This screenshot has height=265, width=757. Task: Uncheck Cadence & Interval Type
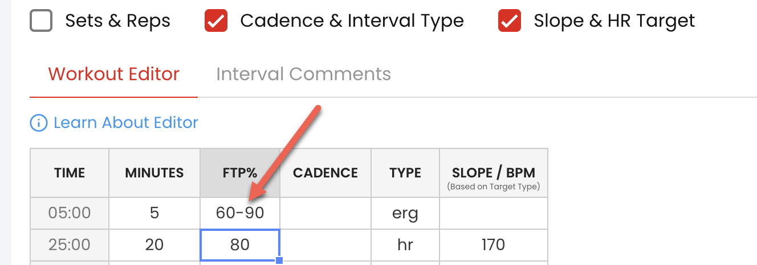[216, 21]
